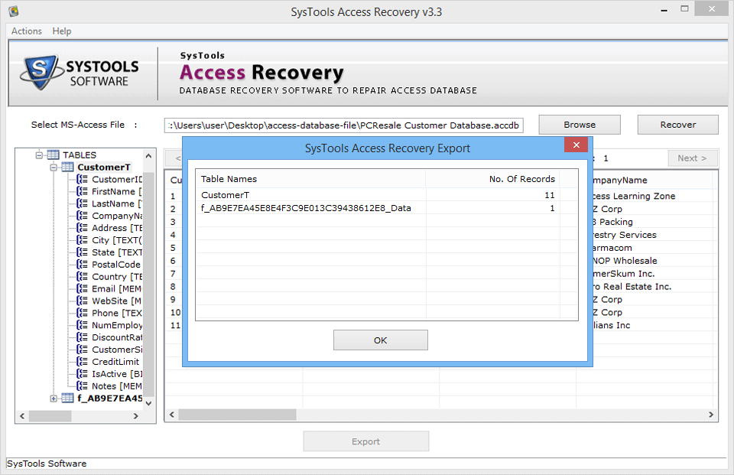This screenshot has height=475, width=734.
Task: Select the TABLES tree label
Action: pyautogui.click(x=80, y=155)
